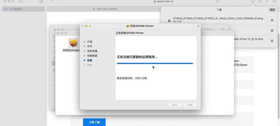This screenshot has height=126, width=280.
Task: Click the Finder window search icon
Action: click(x=223, y=29)
